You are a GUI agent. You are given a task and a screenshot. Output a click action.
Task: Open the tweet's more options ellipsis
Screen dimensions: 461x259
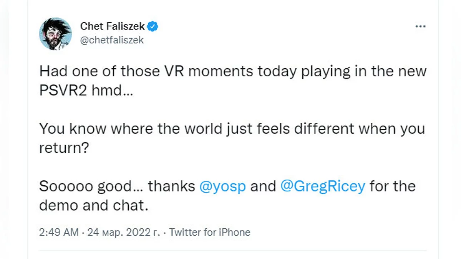[x=421, y=26]
